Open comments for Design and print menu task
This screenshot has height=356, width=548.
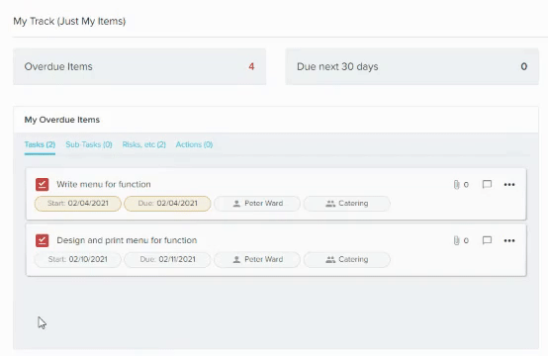tap(487, 240)
